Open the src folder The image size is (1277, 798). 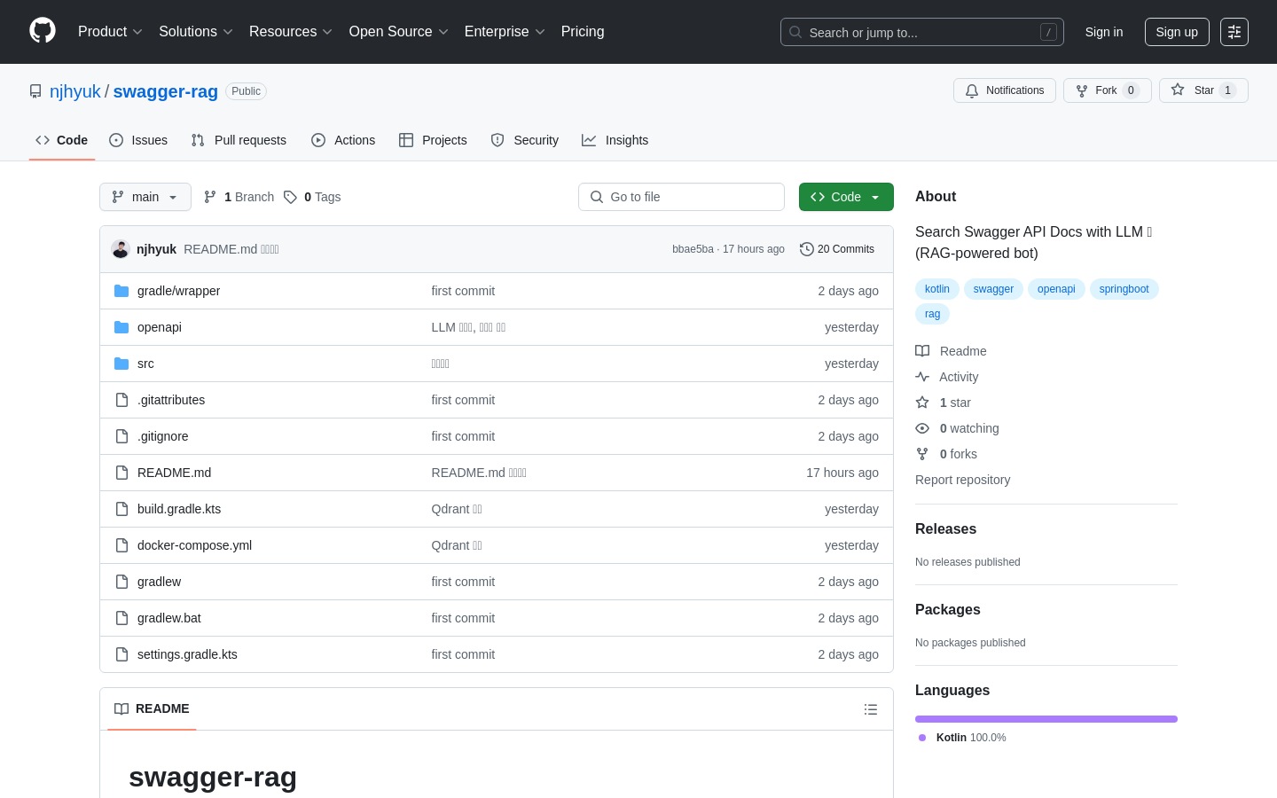pyautogui.click(x=145, y=364)
